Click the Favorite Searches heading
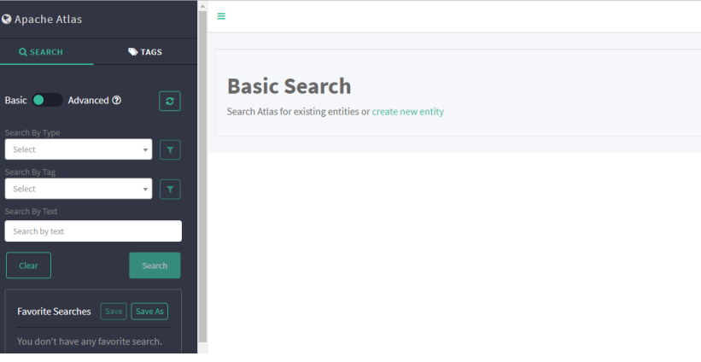 pos(54,312)
